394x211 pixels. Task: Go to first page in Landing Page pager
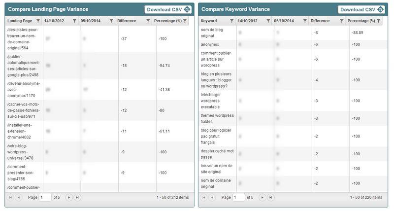(x=10, y=198)
